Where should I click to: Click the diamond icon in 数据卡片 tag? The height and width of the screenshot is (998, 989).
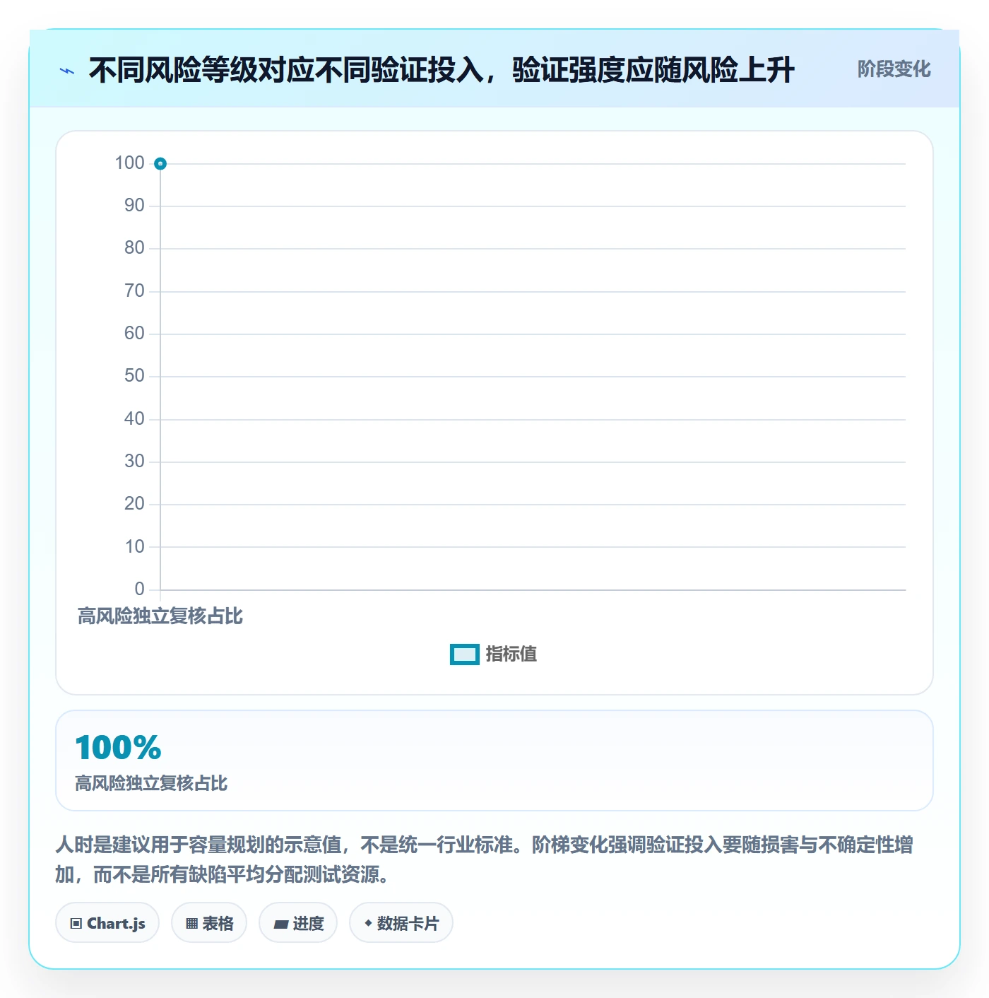(x=368, y=923)
